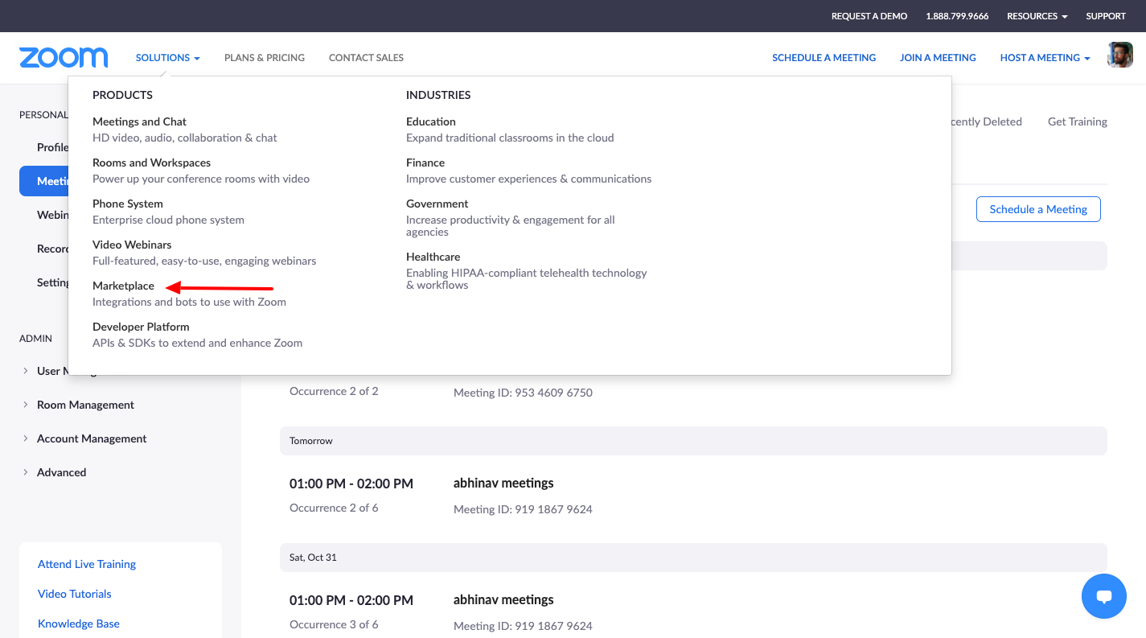
Task: Click the outlined Schedule a Meeting button
Action: coord(1038,209)
